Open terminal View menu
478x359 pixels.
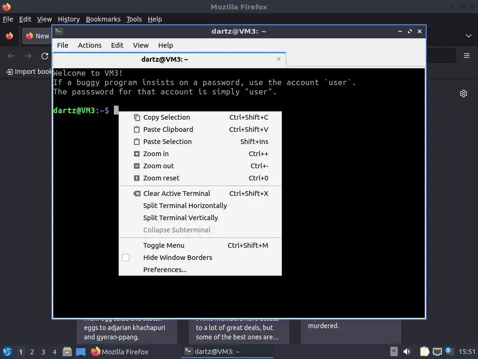141,45
